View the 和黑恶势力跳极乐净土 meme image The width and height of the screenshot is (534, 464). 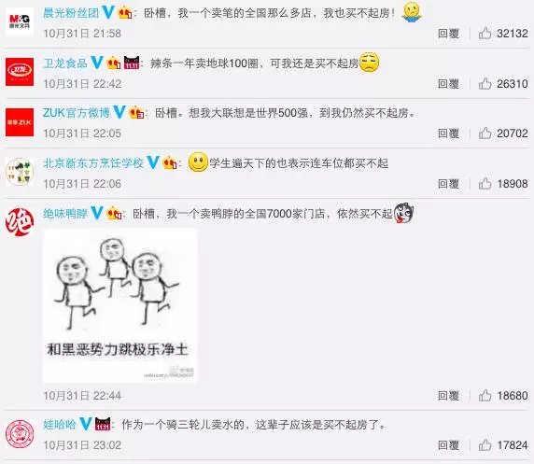[x=119, y=305]
